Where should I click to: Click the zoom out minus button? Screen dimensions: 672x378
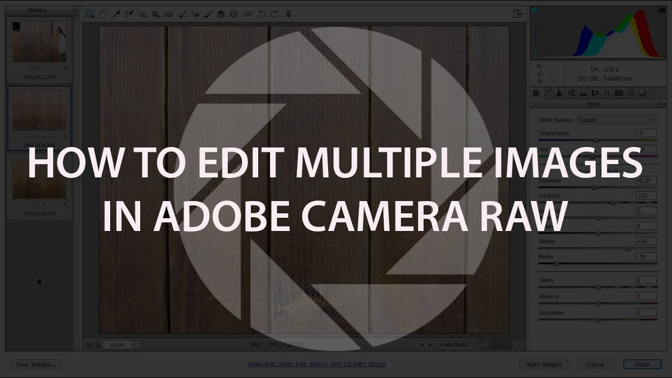pos(89,345)
